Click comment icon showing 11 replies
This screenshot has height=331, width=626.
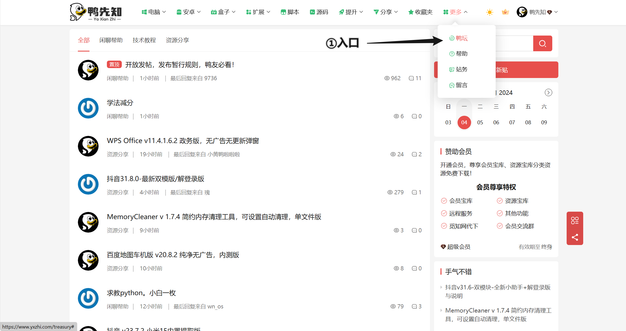click(411, 78)
